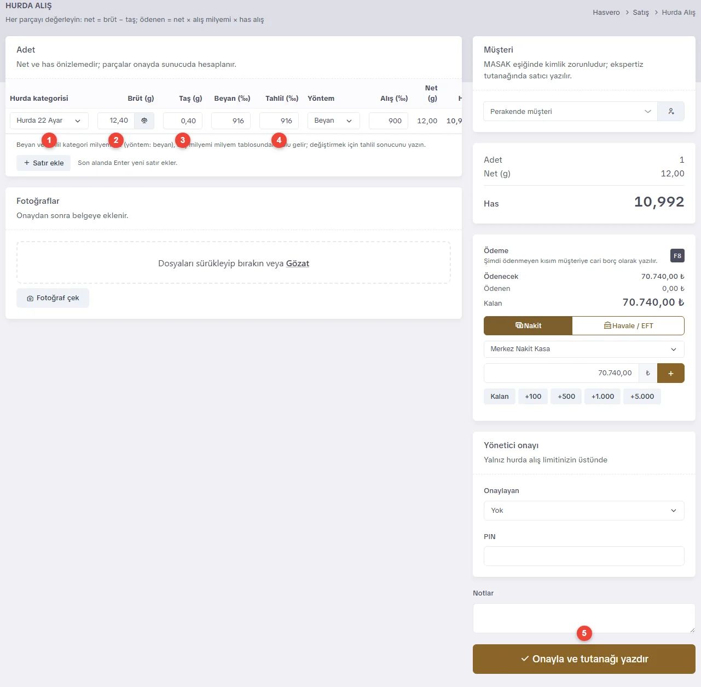Open Hasvero breadcrumb link

coord(606,12)
